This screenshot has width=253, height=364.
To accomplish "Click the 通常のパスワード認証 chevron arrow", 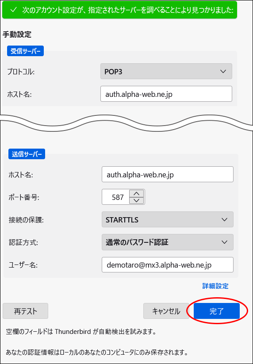I will pyautogui.click(x=224, y=242).
